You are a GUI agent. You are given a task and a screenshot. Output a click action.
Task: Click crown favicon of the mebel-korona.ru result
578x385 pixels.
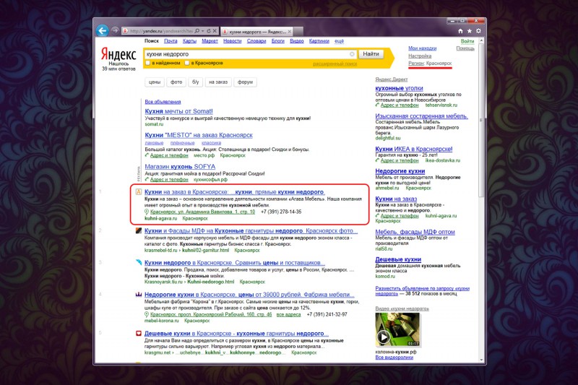(x=139, y=295)
